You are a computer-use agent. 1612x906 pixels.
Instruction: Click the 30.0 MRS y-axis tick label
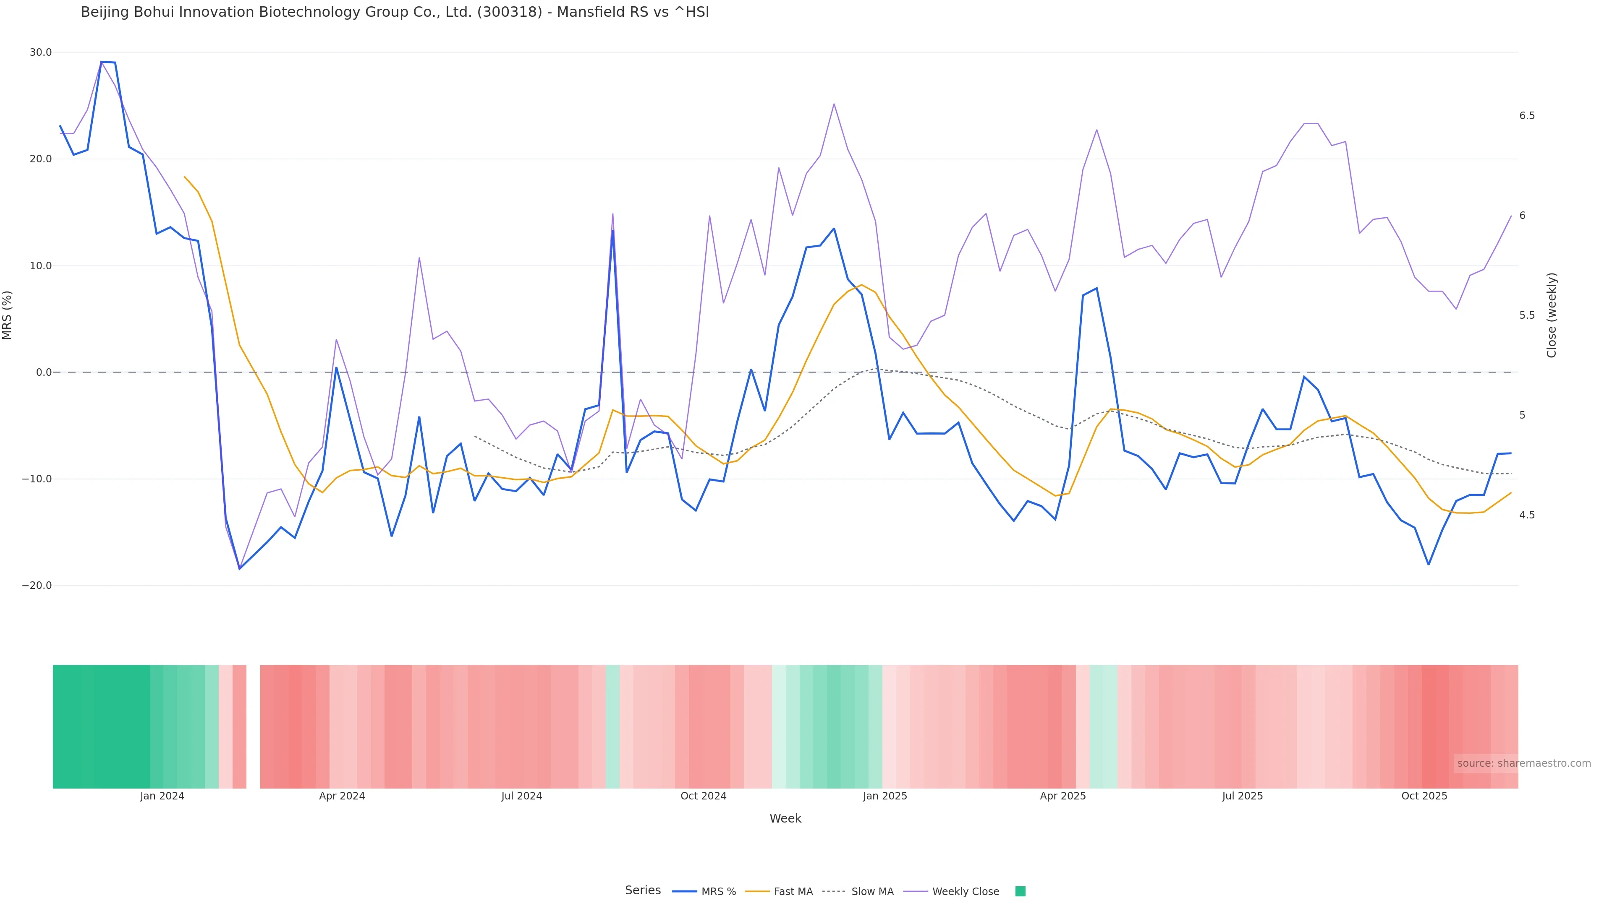pos(41,52)
